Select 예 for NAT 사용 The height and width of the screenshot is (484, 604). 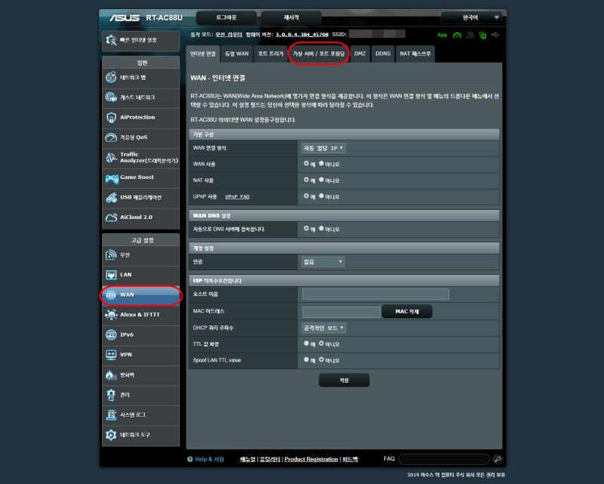pyautogui.click(x=307, y=180)
